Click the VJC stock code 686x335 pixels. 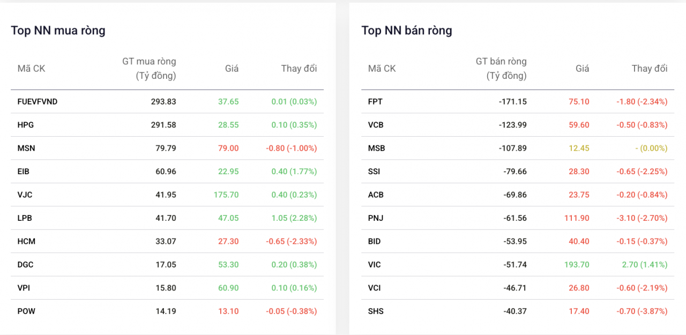tap(25, 195)
